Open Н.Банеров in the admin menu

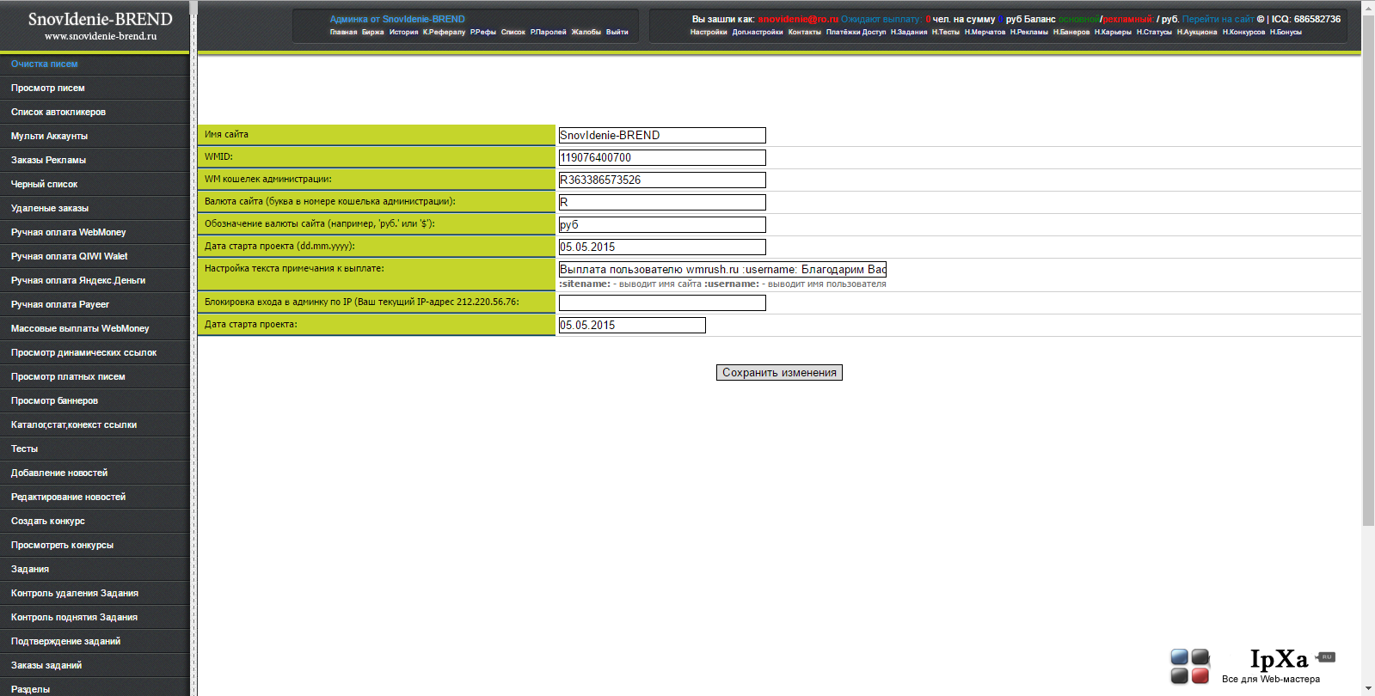1071,32
